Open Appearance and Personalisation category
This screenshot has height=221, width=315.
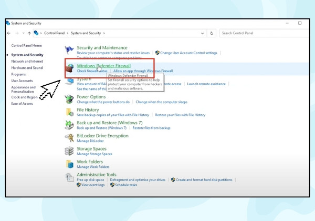[x=23, y=89]
